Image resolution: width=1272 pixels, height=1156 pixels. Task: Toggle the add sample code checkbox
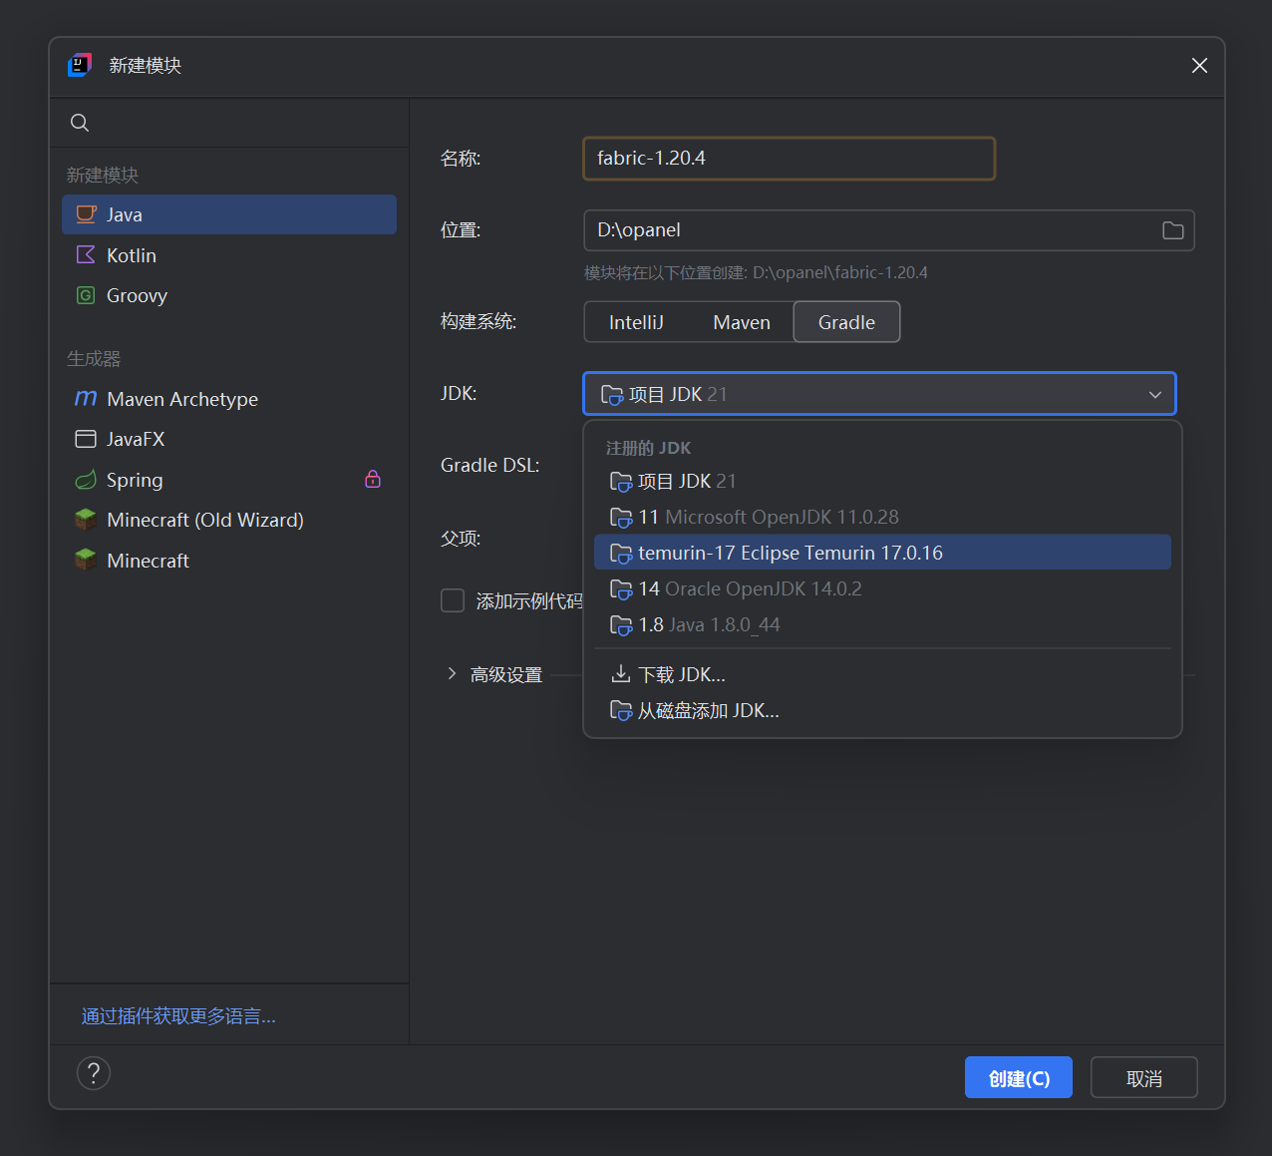coord(453,600)
